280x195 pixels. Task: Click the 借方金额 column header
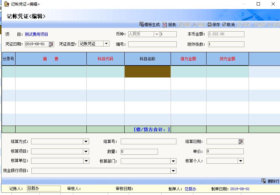(x=188, y=59)
